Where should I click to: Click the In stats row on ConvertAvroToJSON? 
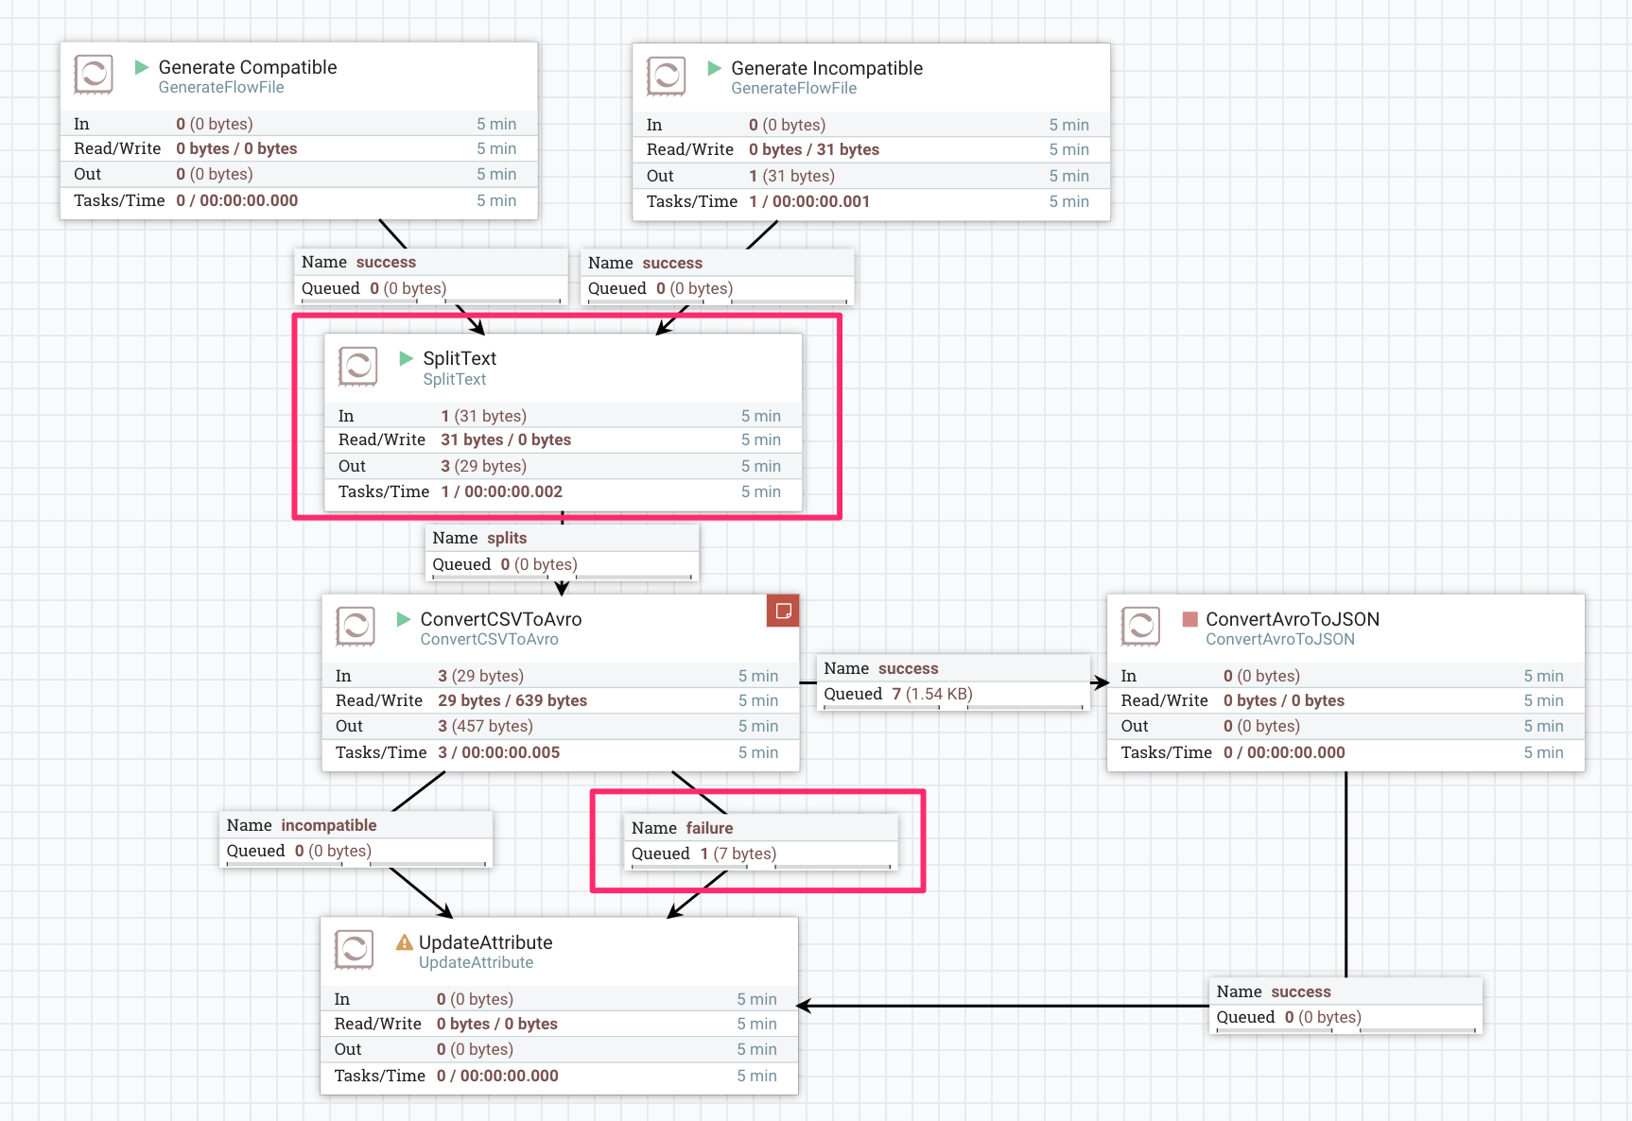click(1258, 675)
